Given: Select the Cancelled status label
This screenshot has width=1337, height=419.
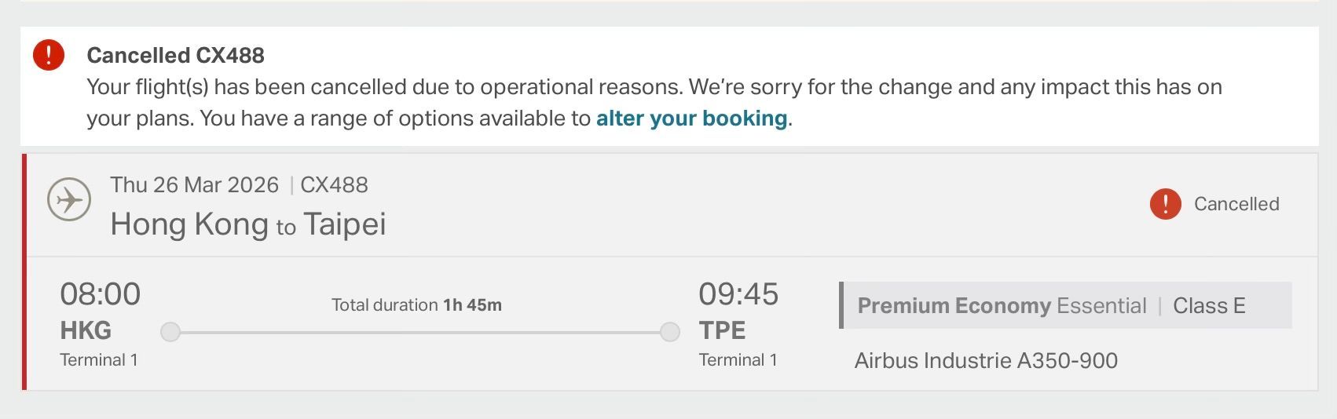Looking at the screenshot, I should [x=1236, y=204].
